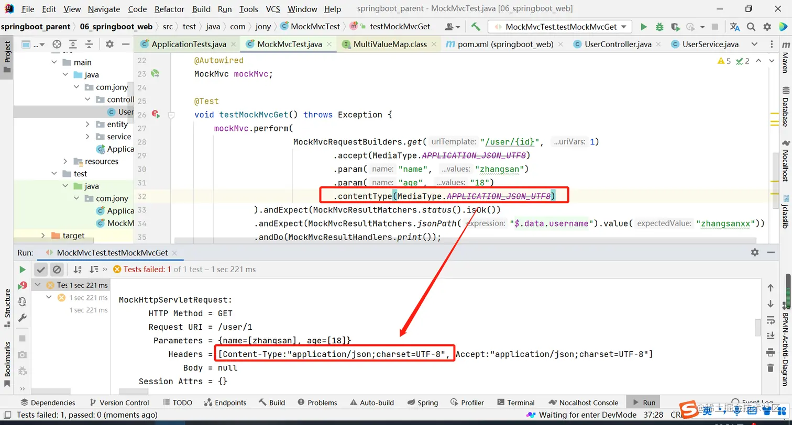Screen dimensions: 792x425
Task: Hide Project panel with minus icon
Action: (x=125, y=44)
